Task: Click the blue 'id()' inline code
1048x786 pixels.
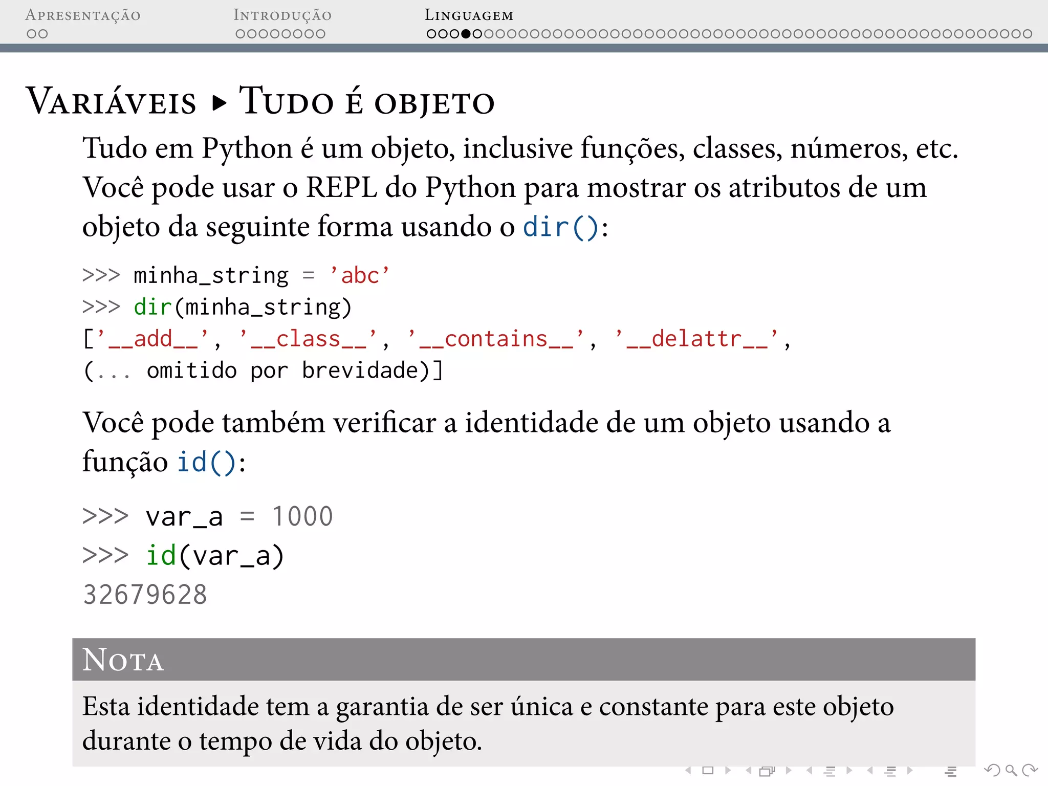Action: 207,462
